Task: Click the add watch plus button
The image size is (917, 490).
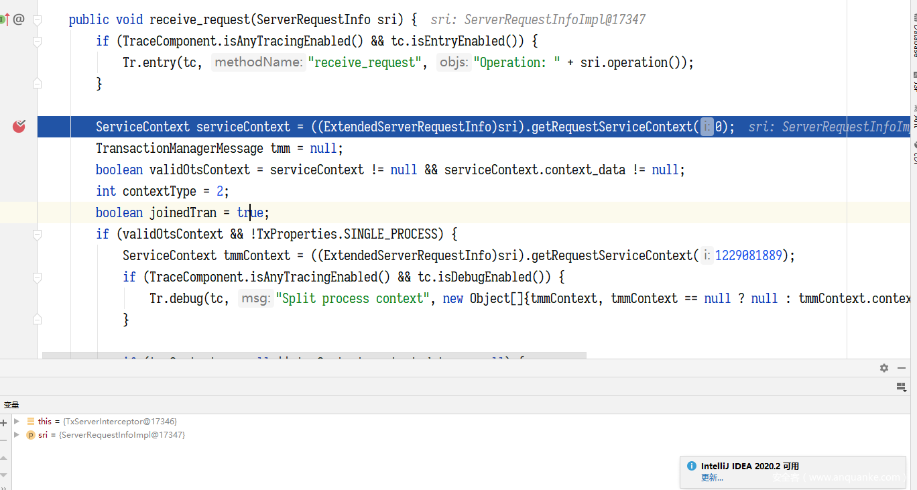Action: pos(3,422)
